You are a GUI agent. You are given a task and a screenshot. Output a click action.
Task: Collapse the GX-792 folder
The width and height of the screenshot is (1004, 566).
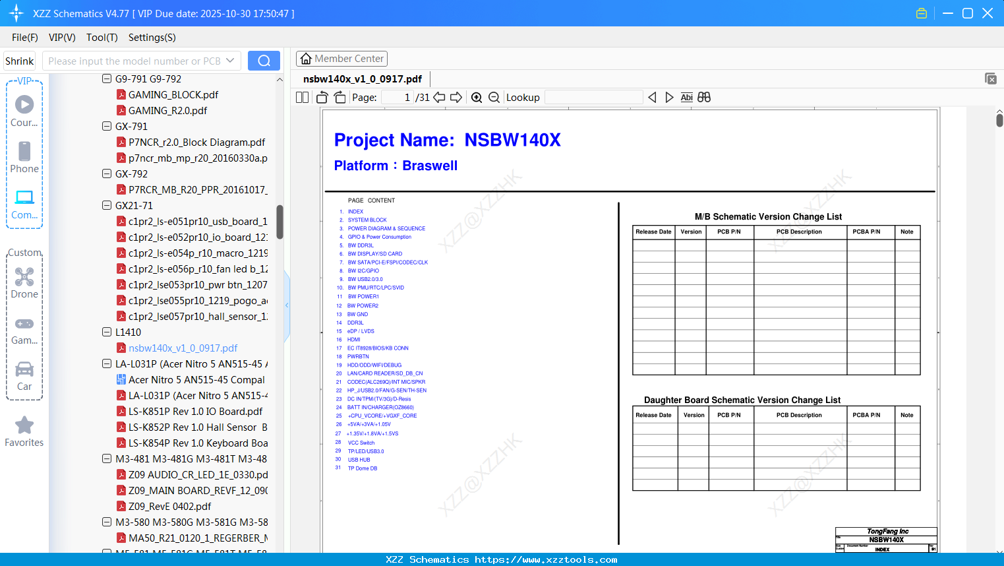point(107,173)
